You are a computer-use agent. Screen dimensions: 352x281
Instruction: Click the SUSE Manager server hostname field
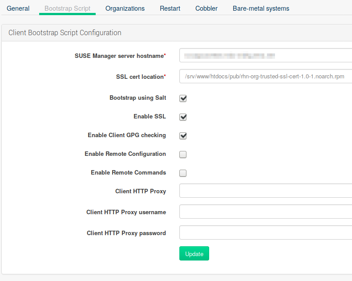(x=265, y=56)
